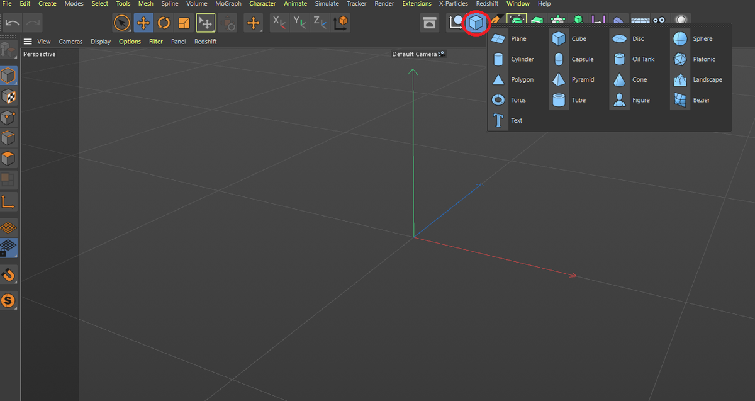Image resolution: width=755 pixels, height=401 pixels.
Task: Open the X-Particles menu
Action: click(454, 4)
